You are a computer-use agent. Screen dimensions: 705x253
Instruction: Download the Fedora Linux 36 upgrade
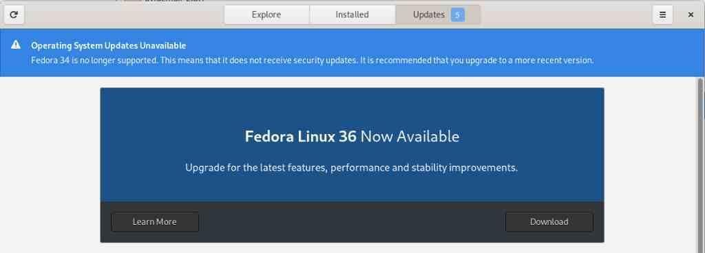[x=549, y=222]
